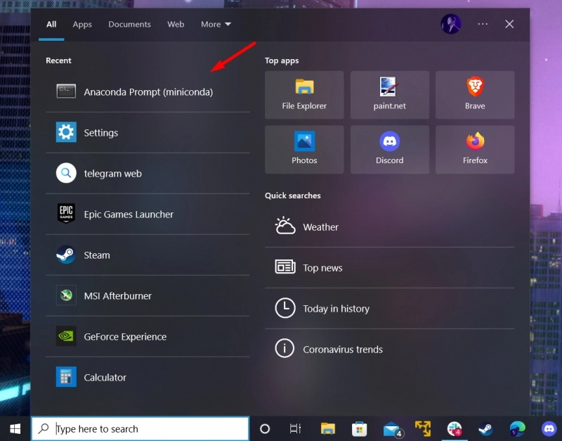Screen dimensions: 562x441
Task: Open paint.net from Top apps
Action: click(x=389, y=94)
